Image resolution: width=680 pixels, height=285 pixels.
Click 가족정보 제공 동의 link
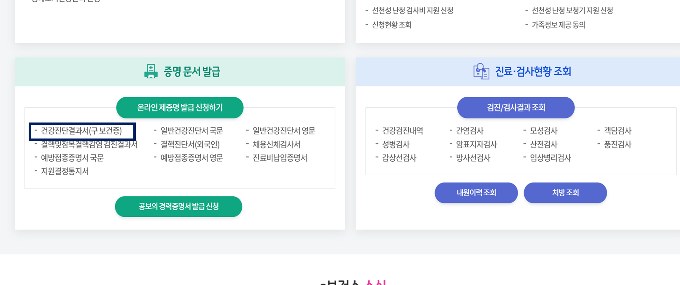pos(558,25)
